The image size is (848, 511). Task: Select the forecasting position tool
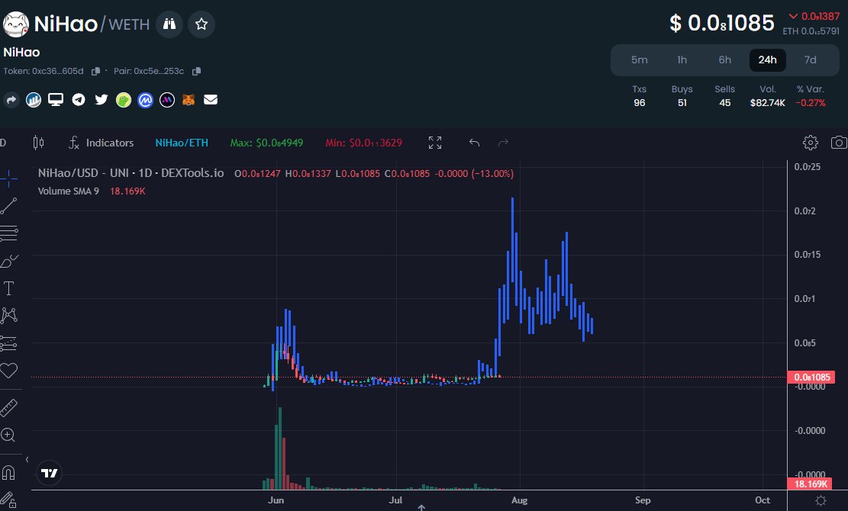[9, 343]
